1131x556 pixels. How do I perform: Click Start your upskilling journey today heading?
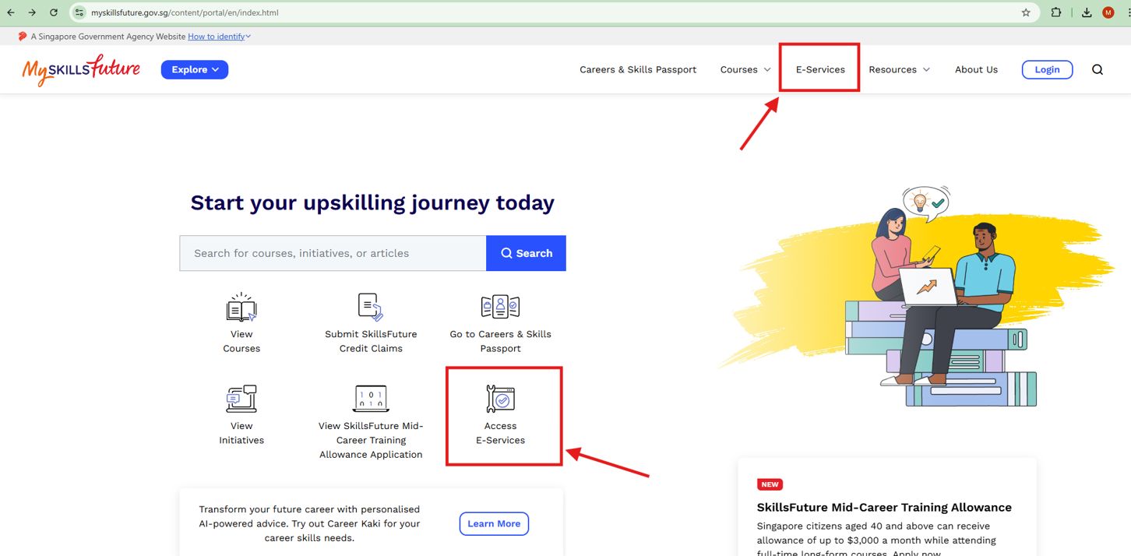pyautogui.click(x=372, y=202)
